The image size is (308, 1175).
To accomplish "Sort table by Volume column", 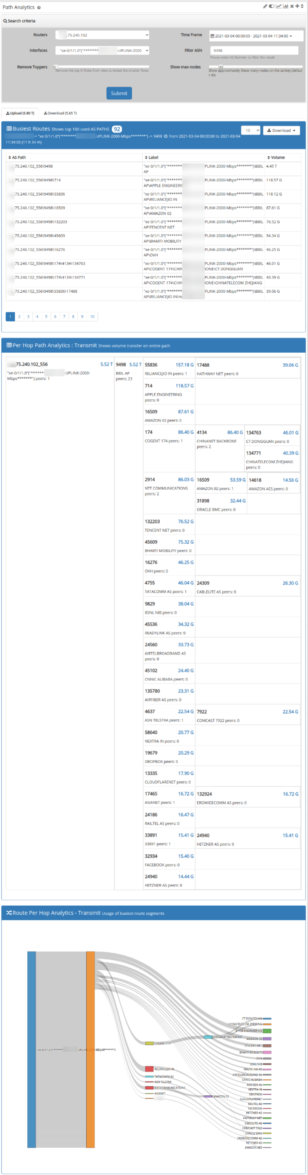I will tap(276, 157).
